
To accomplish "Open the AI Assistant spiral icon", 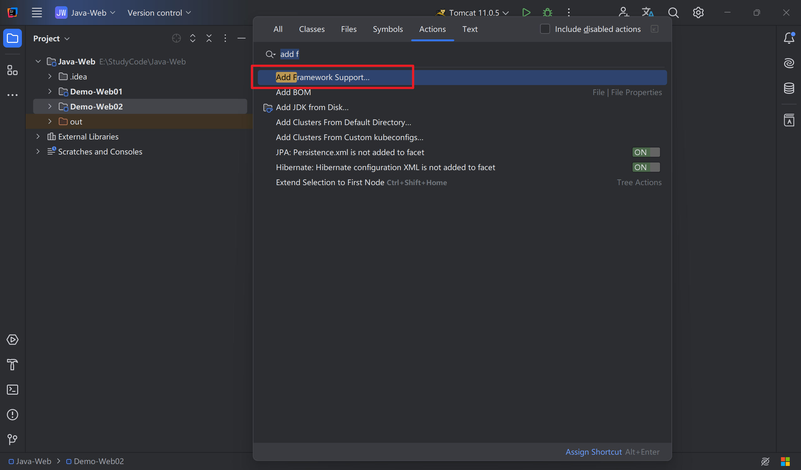I will pos(789,63).
